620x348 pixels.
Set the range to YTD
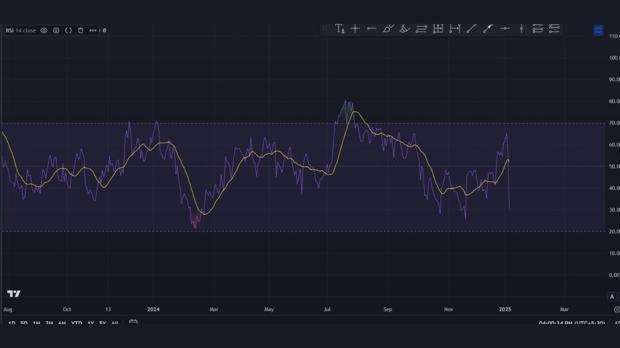coord(77,323)
